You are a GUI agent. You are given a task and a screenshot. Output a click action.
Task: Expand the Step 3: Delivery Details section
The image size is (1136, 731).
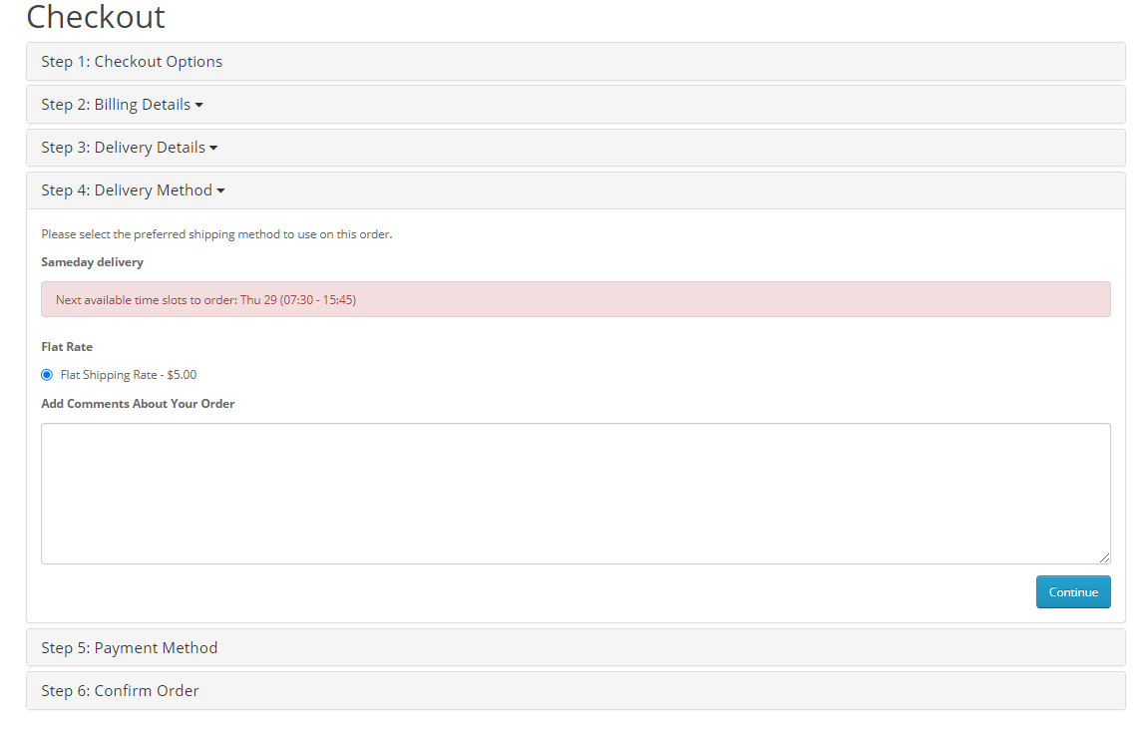coord(123,148)
